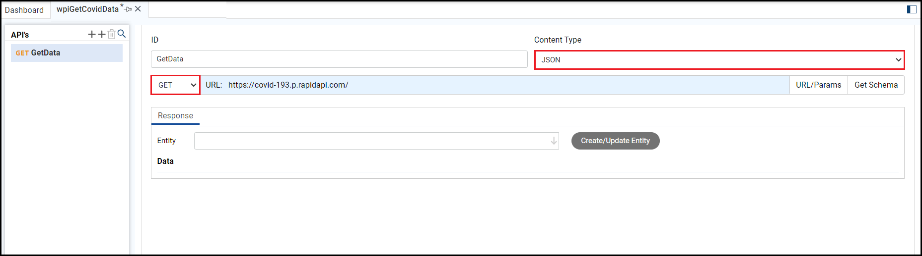Pin the wpiGetCovidData tab

[129, 9]
